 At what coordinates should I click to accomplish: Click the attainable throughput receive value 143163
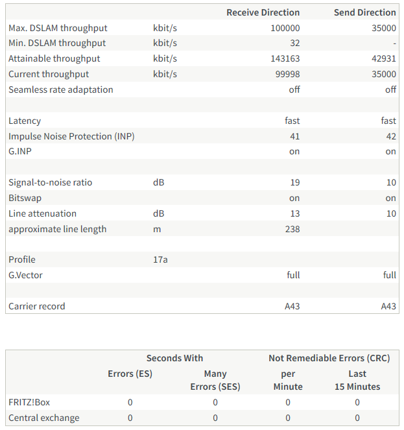coord(285,59)
